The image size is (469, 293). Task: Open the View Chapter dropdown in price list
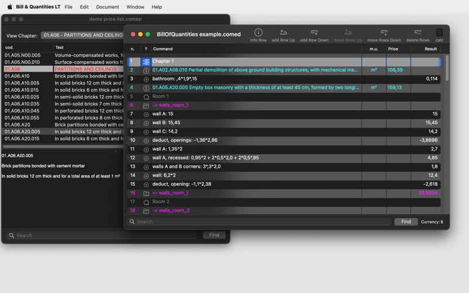pos(82,35)
